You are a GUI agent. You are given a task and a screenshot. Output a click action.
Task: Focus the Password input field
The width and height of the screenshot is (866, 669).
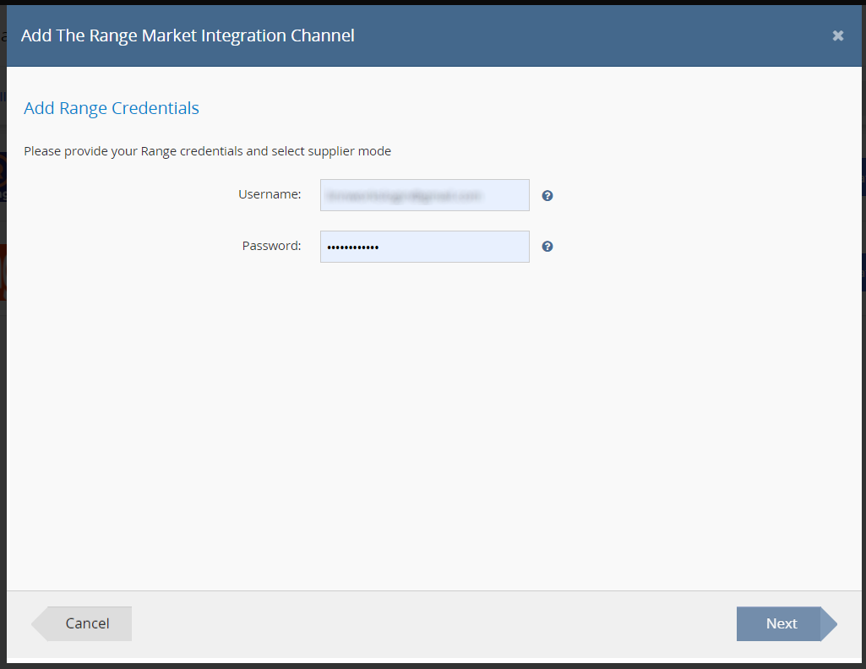[424, 247]
